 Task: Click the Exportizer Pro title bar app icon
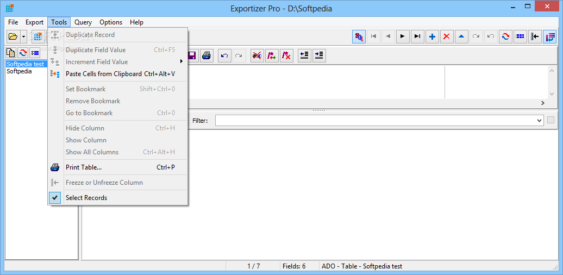click(x=10, y=8)
